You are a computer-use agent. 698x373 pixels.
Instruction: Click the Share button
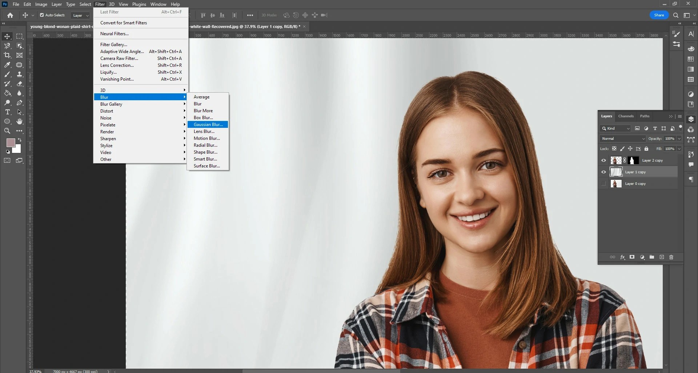click(659, 15)
